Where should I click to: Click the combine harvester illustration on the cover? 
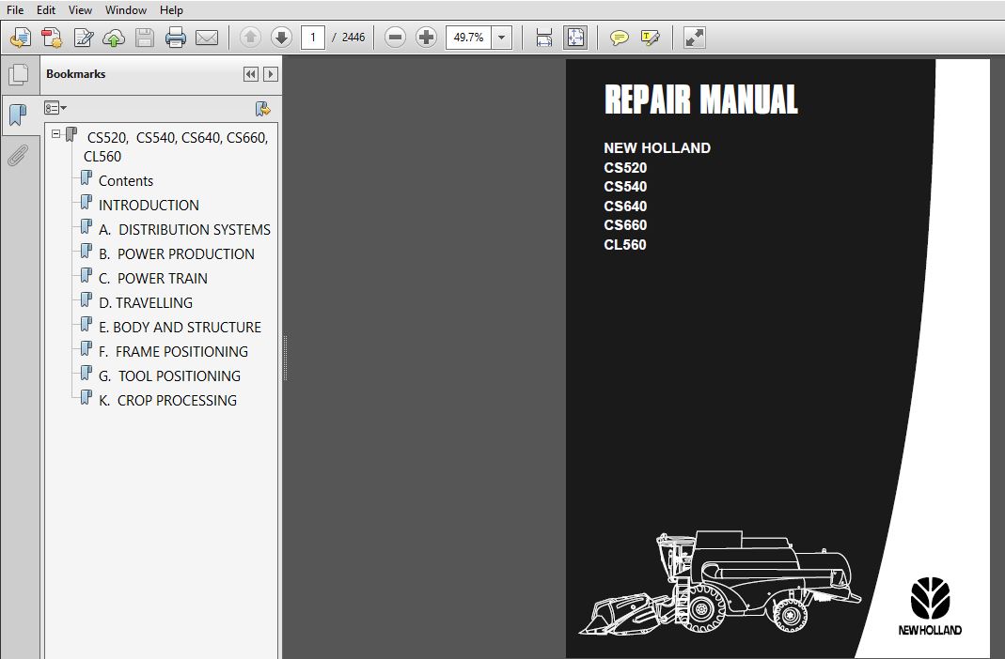click(x=720, y=582)
